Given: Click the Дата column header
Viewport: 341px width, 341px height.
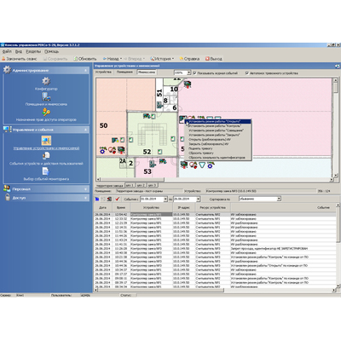Looking at the screenshot, I should pos(103,208).
